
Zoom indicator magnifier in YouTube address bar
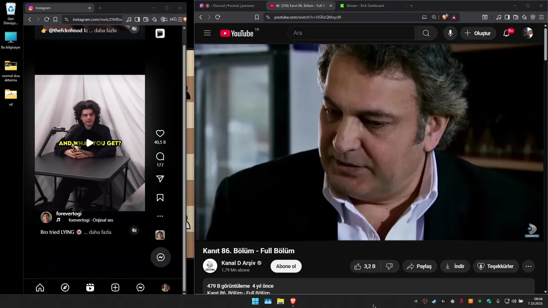(434, 17)
